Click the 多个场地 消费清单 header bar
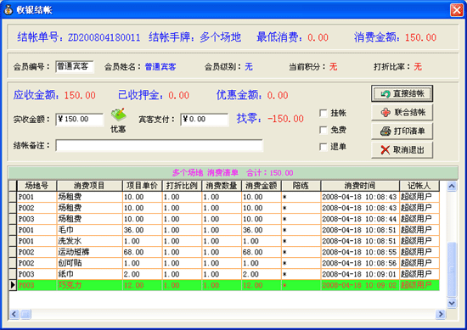Viewport: 467px width, 330px height. coord(233,172)
